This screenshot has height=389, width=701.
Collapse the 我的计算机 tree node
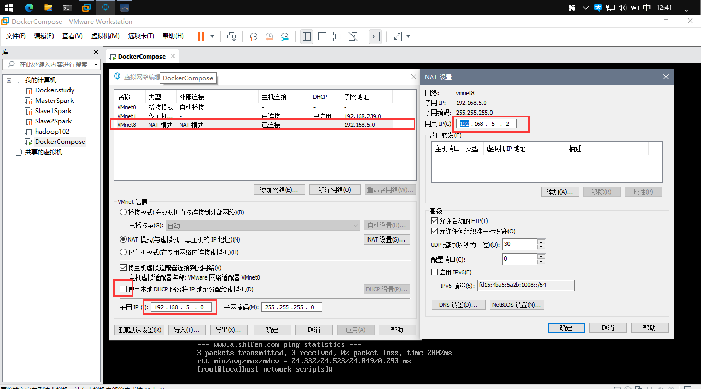point(9,80)
